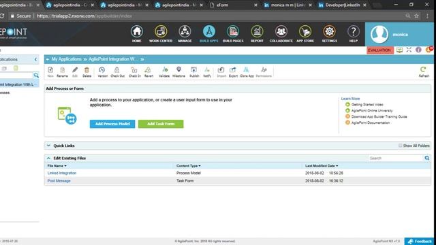
Task: Click the breadcrumb back arrow
Action: 48,59
